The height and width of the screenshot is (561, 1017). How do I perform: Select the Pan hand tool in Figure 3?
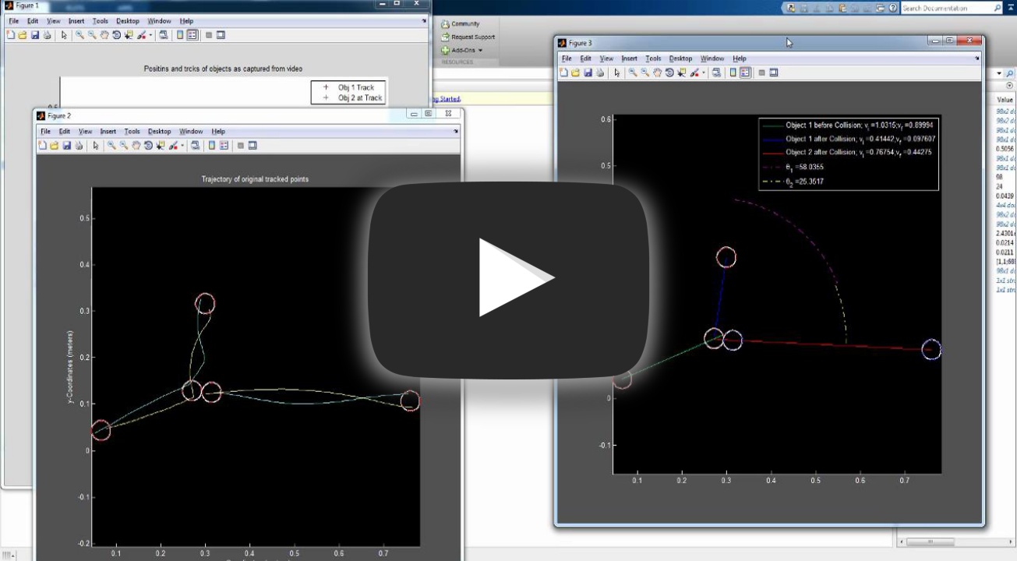tap(658, 72)
